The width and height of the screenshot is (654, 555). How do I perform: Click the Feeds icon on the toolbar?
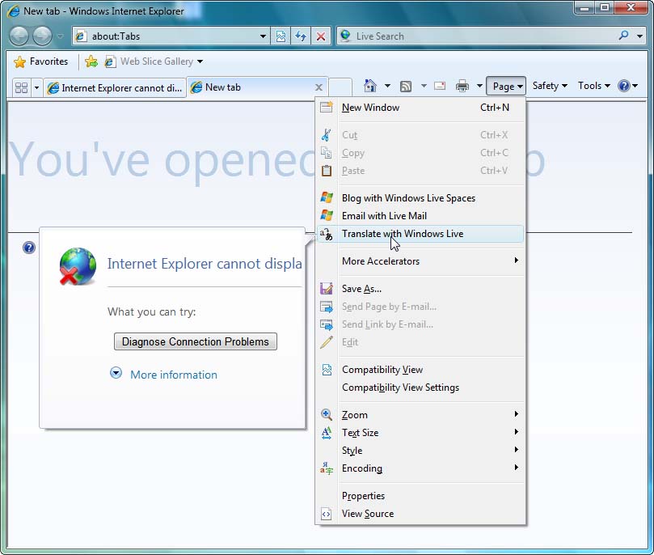[x=407, y=86]
